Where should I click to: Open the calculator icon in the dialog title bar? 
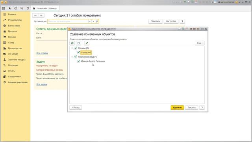pyautogui.click(x=183, y=29)
